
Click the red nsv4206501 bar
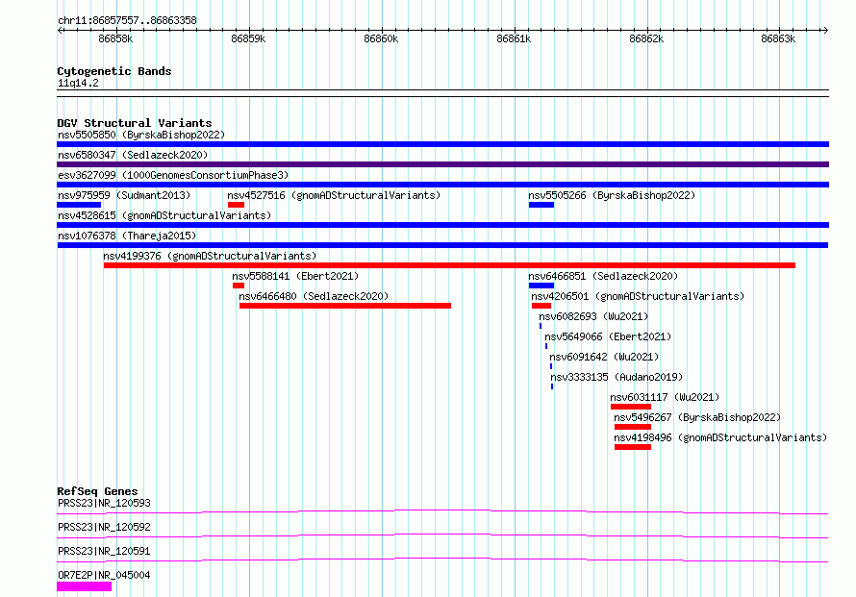(541, 306)
